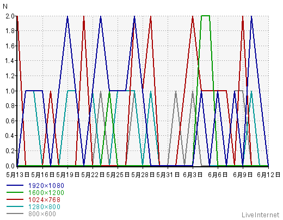Click the 2.0 y-axis value label

point(10,16)
